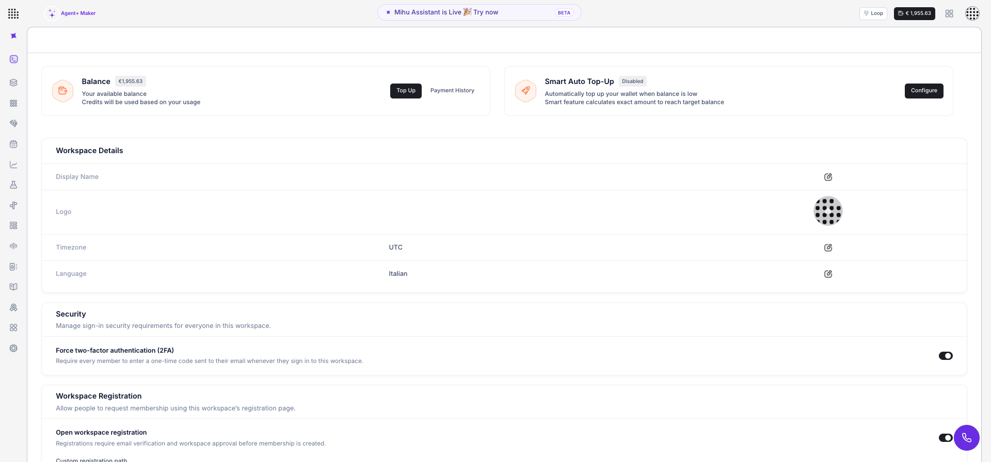Open the line chart analytics icon
The image size is (991, 462).
coord(13,164)
